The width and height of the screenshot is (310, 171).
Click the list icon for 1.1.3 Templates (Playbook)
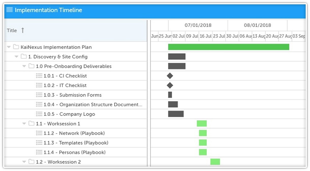tap(39, 143)
